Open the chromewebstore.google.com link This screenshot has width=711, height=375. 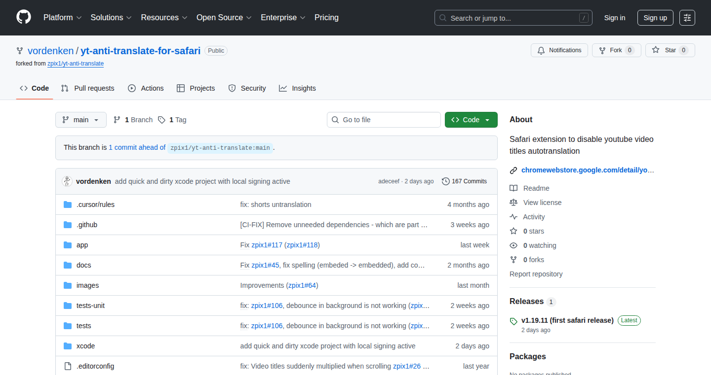[x=588, y=170]
